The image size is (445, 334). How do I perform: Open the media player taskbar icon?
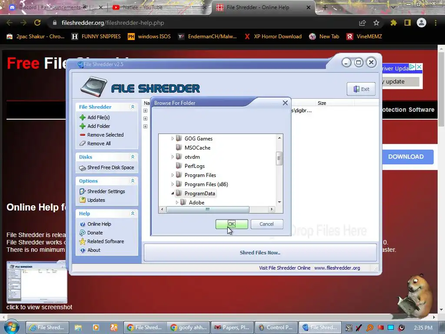pos(96,327)
